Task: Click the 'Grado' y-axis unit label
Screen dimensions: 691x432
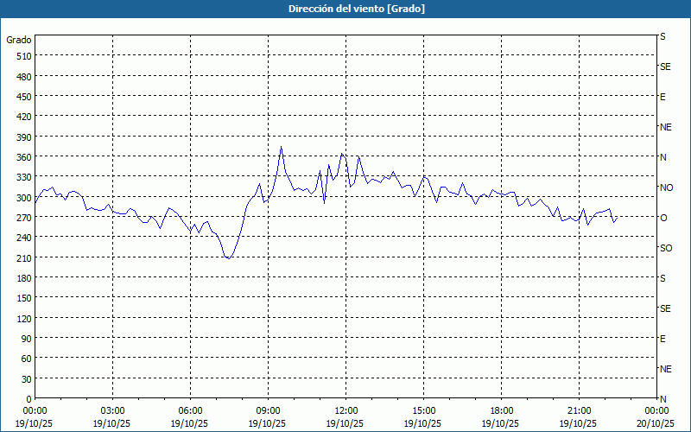Action: pos(19,40)
